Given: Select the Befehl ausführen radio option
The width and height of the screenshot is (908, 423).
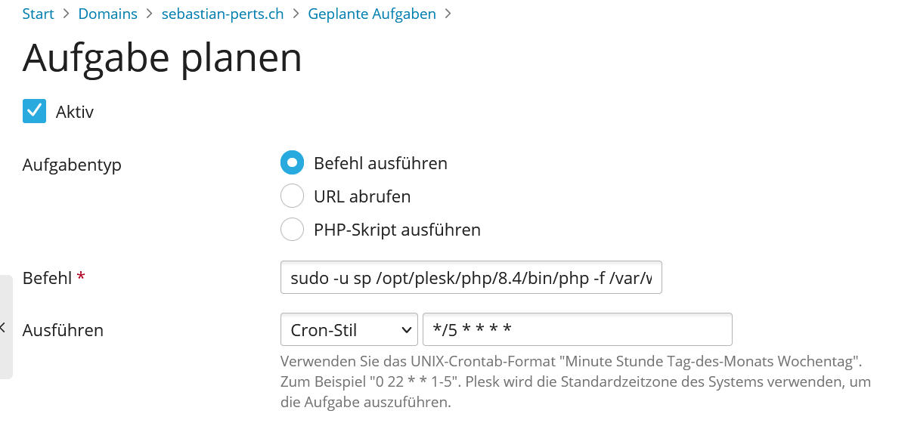Looking at the screenshot, I should point(292,163).
